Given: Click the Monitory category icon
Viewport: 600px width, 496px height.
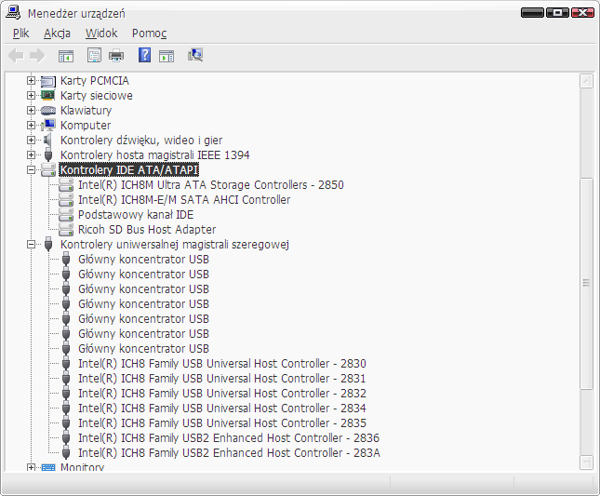Looking at the screenshot, I should coord(48,468).
